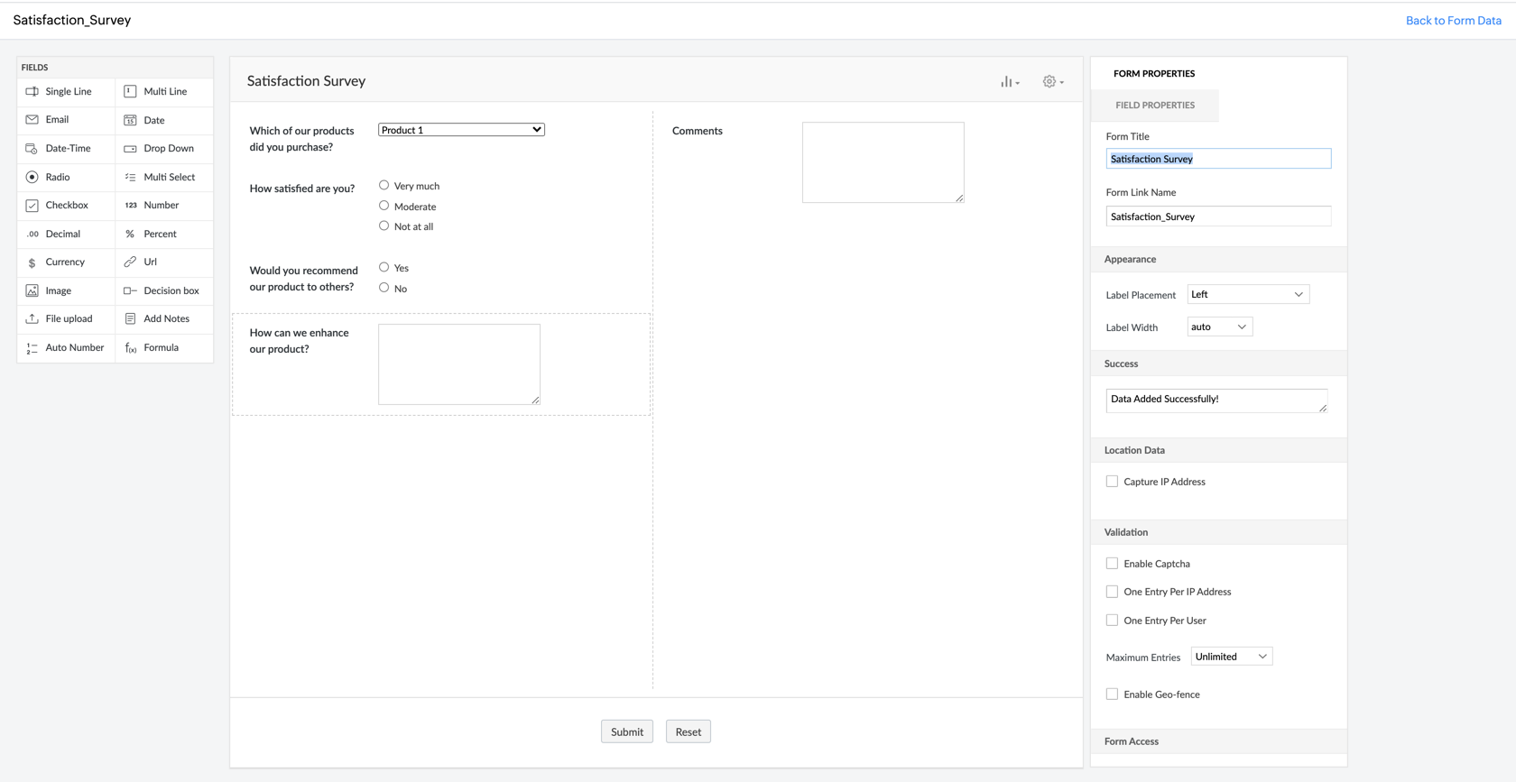Image resolution: width=1516 pixels, height=782 pixels.
Task: Go back to Form Data
Action: point(1454,20)
